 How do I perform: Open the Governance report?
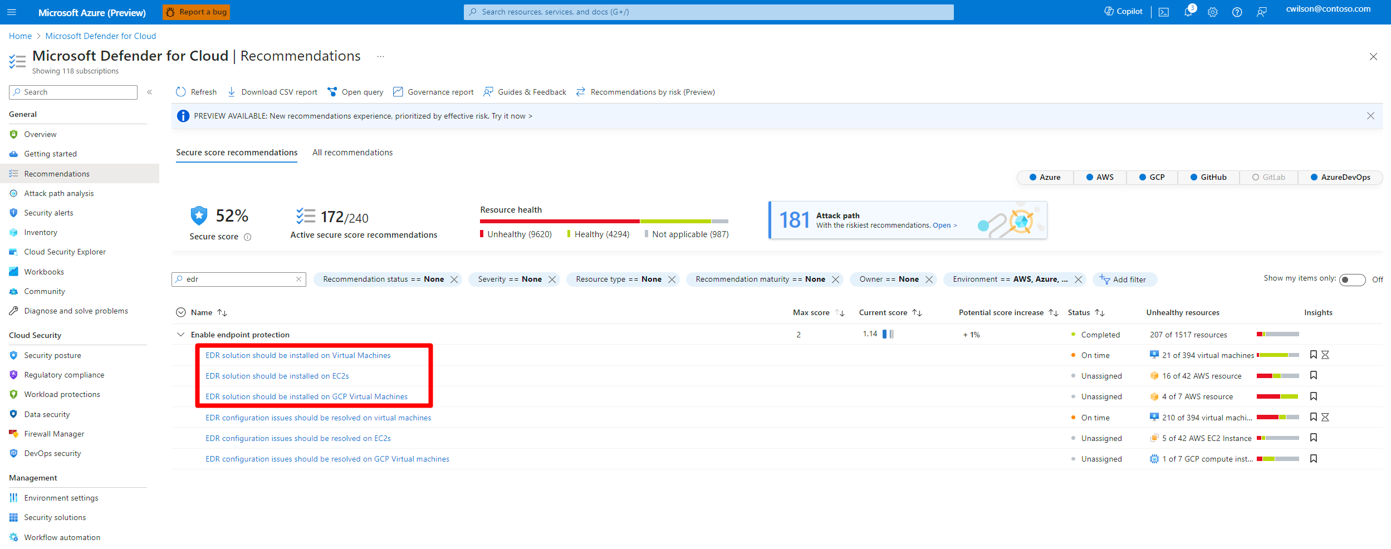point(433,92)
